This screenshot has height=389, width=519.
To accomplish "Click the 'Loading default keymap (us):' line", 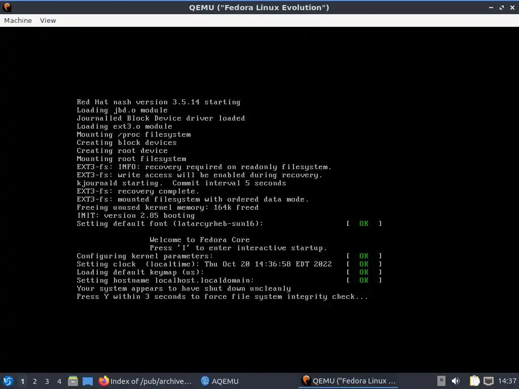I will [x=140, y=272].
